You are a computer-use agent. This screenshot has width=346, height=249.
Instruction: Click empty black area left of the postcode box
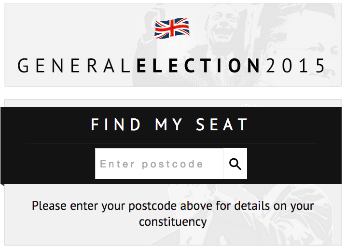[53, 164]
